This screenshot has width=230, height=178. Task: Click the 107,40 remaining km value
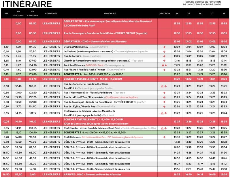coord(33,61)
